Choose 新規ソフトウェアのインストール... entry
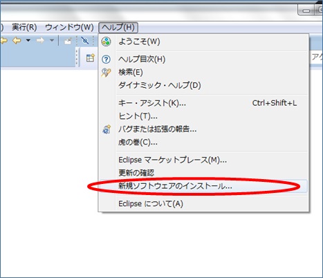 point(204,186)
